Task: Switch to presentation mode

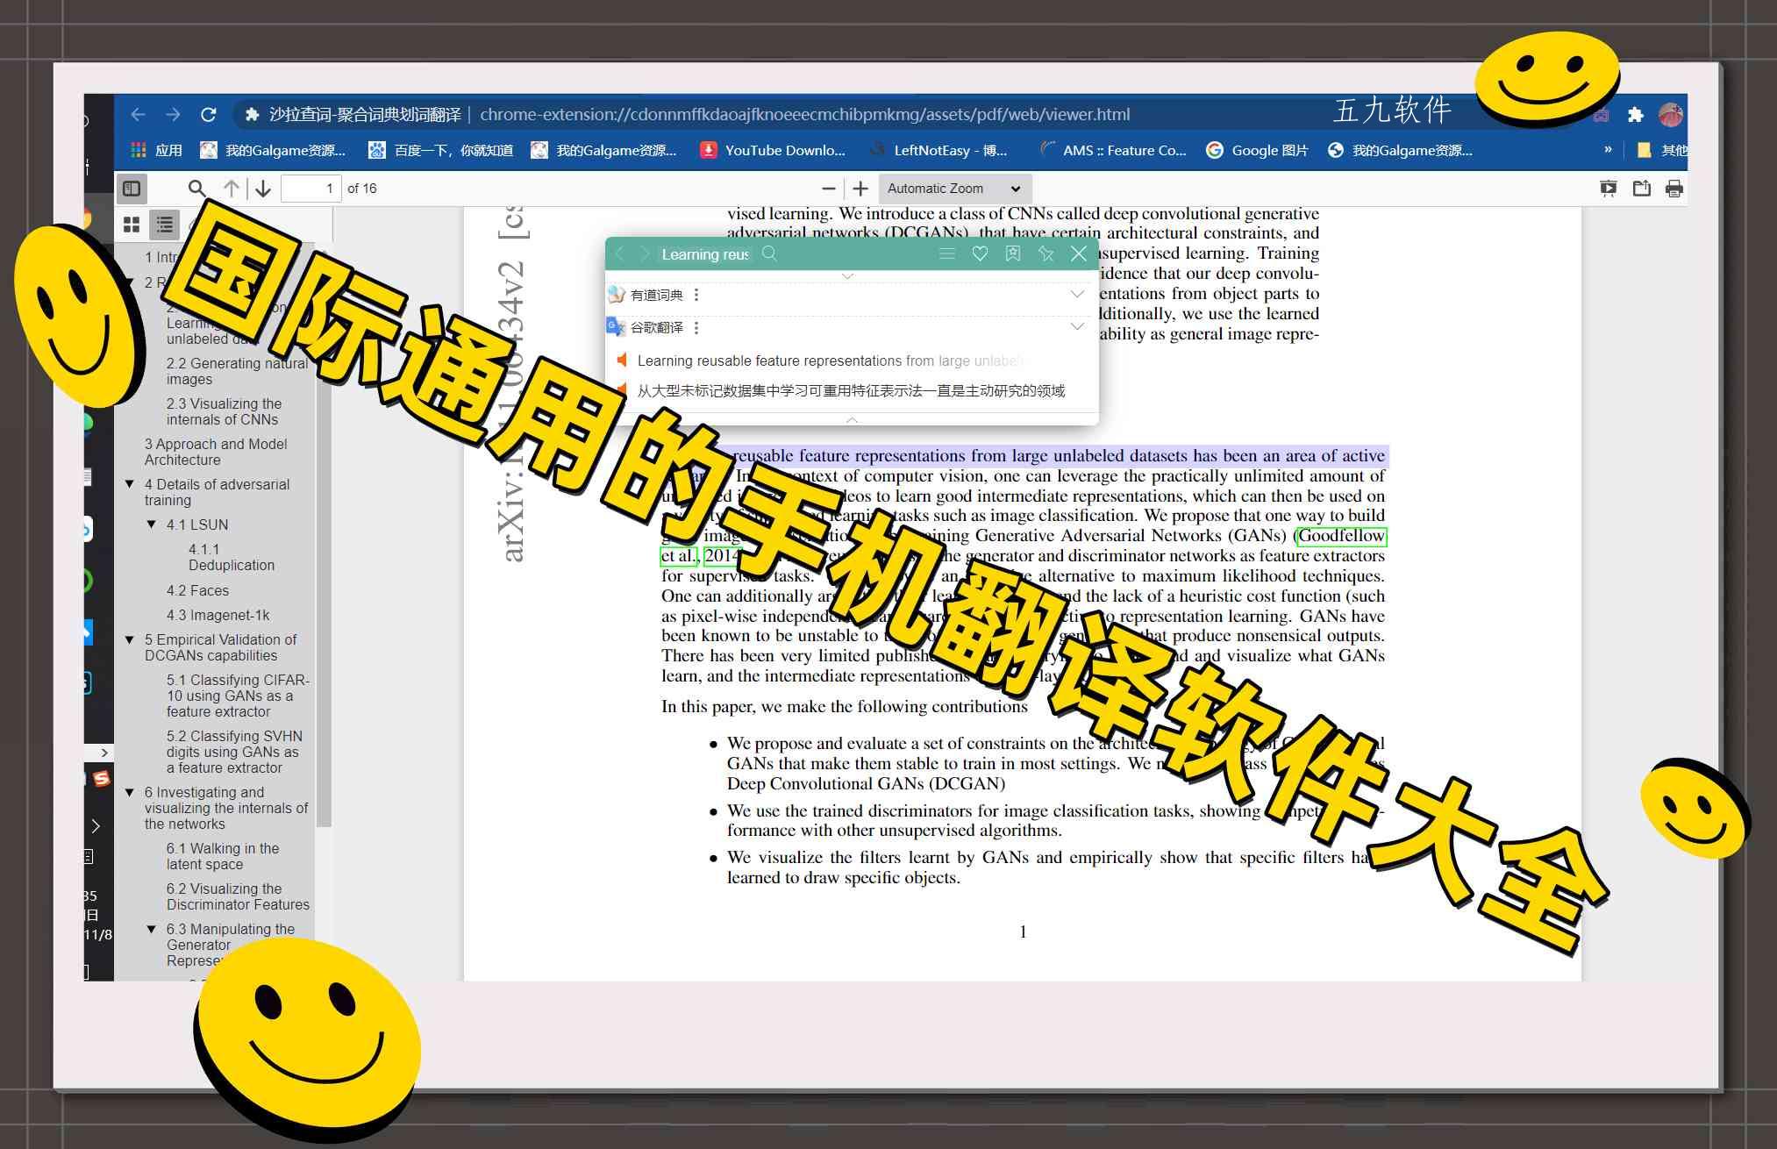Action: tap(1609, 188)
